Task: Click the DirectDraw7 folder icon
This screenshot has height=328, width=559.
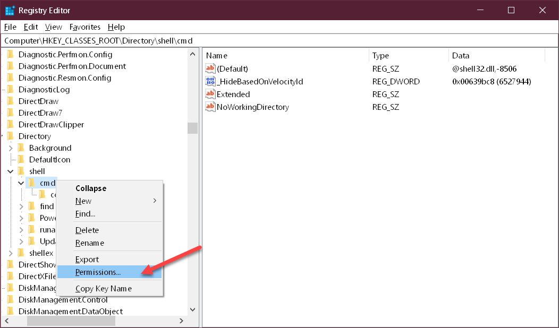Action: click(10, 113)
